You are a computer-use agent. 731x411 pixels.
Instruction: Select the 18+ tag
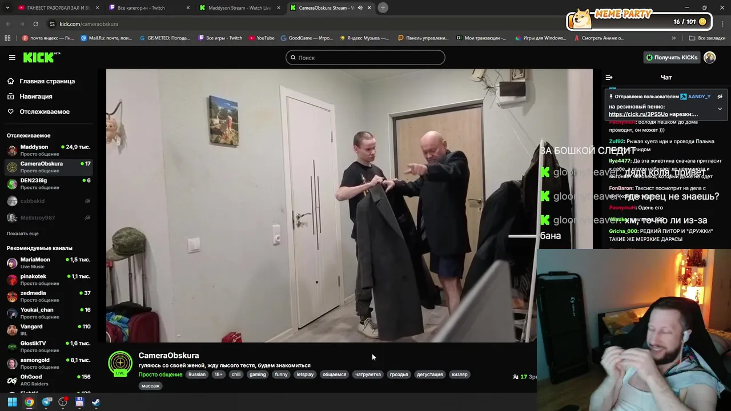[x=218, y=374]
